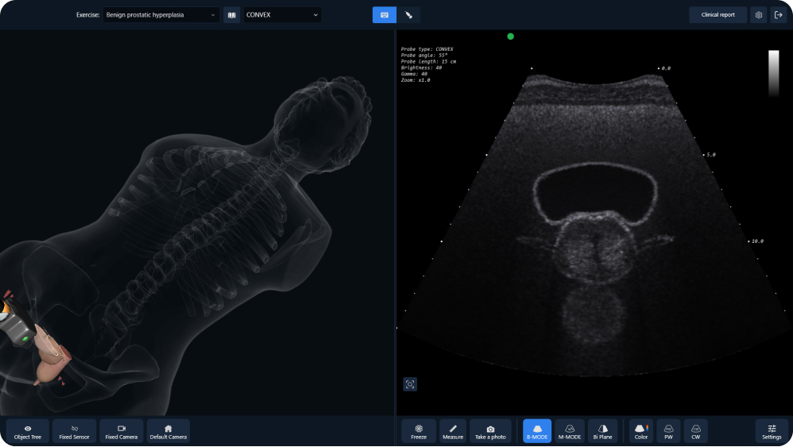
Task: Click the grayscale brightness bar
Action: (774, 73)
